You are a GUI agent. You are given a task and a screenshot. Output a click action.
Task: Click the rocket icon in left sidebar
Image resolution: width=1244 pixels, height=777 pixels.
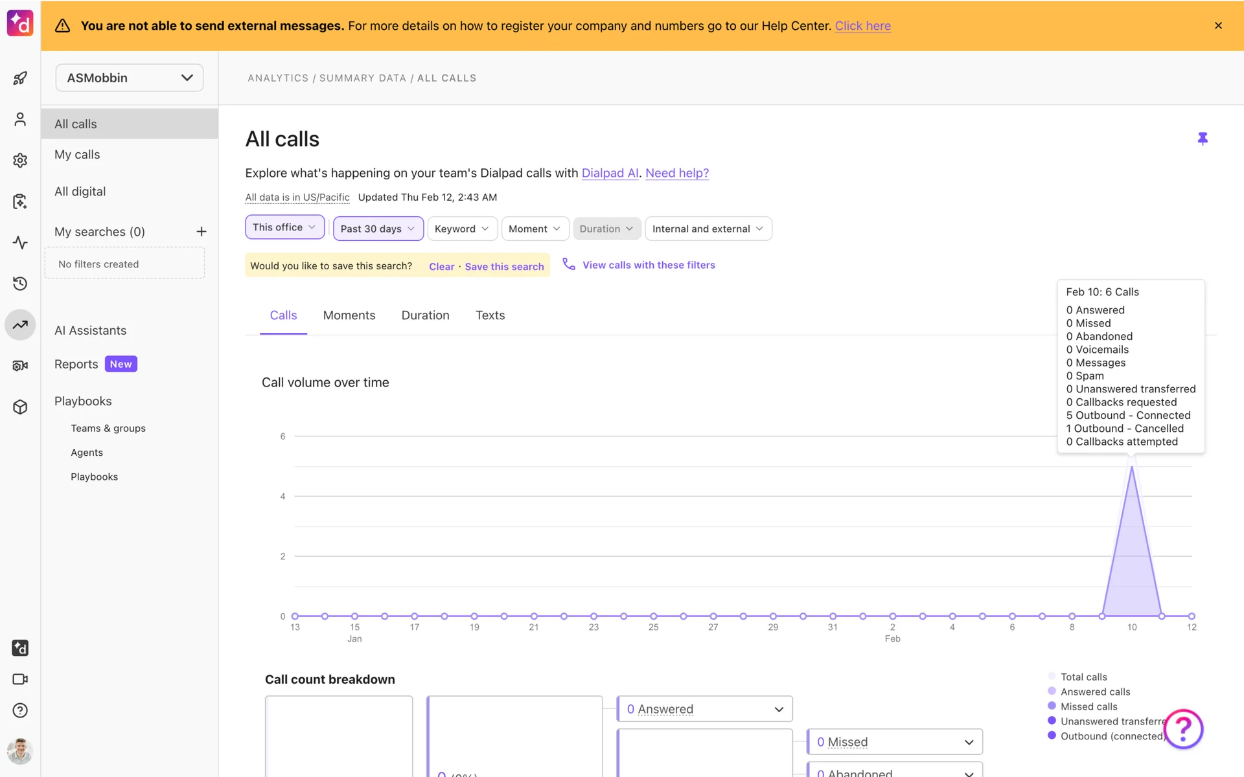click(x=20, y=78)
